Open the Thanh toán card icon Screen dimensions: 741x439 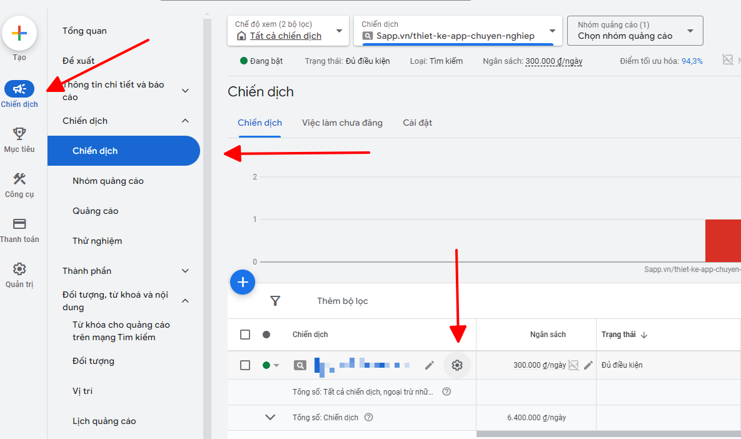tap(19, 223)
